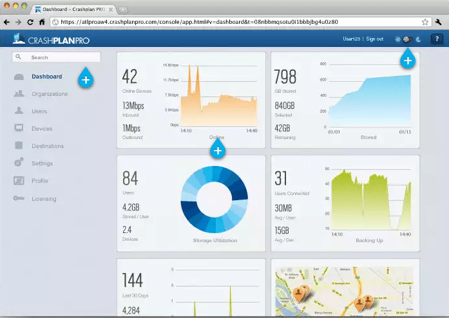Screen dimensions: 449x318
Task: Click the 13Mbps Inbound value
Action: click(x=133, y=106)
